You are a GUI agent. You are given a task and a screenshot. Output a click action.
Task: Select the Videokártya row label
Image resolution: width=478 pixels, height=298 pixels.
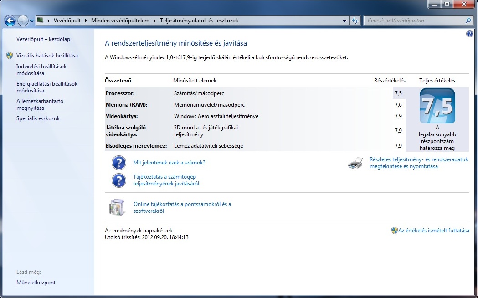(122, 116)
